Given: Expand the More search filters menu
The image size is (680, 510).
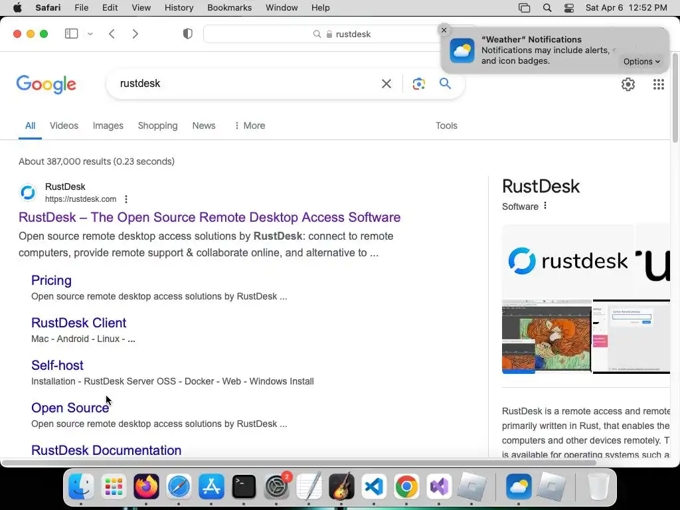Looking at the screenshot, I should tap(250, 126).
